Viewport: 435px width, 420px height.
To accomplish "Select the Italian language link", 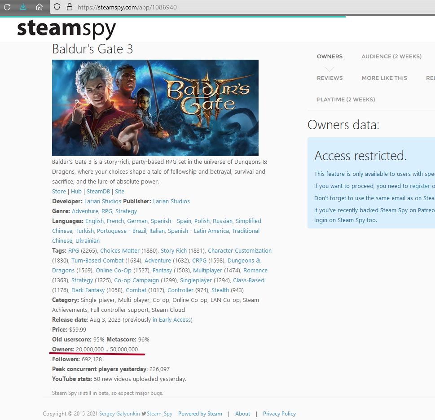I will (157, 231).
